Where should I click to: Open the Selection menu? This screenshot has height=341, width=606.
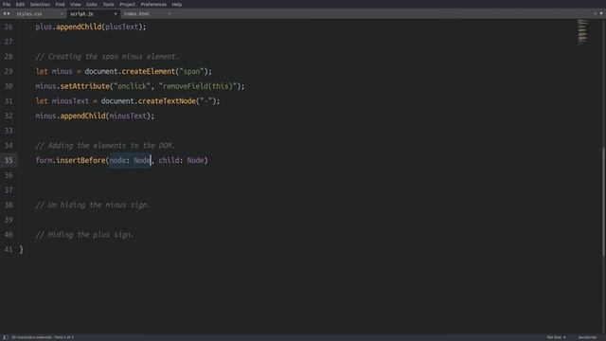click(x=40, y=4)
